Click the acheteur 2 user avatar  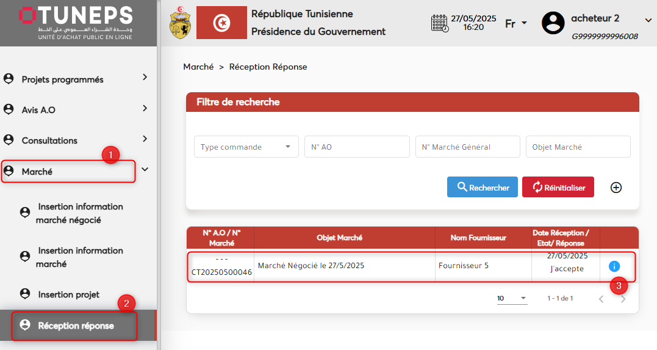[553, 23]
